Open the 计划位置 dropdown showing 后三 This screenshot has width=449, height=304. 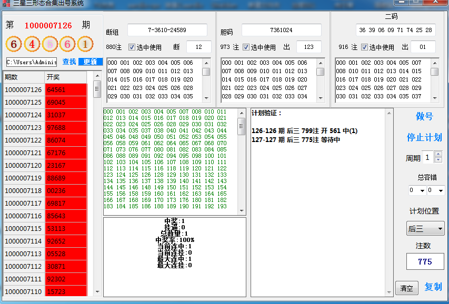(425, 228)
